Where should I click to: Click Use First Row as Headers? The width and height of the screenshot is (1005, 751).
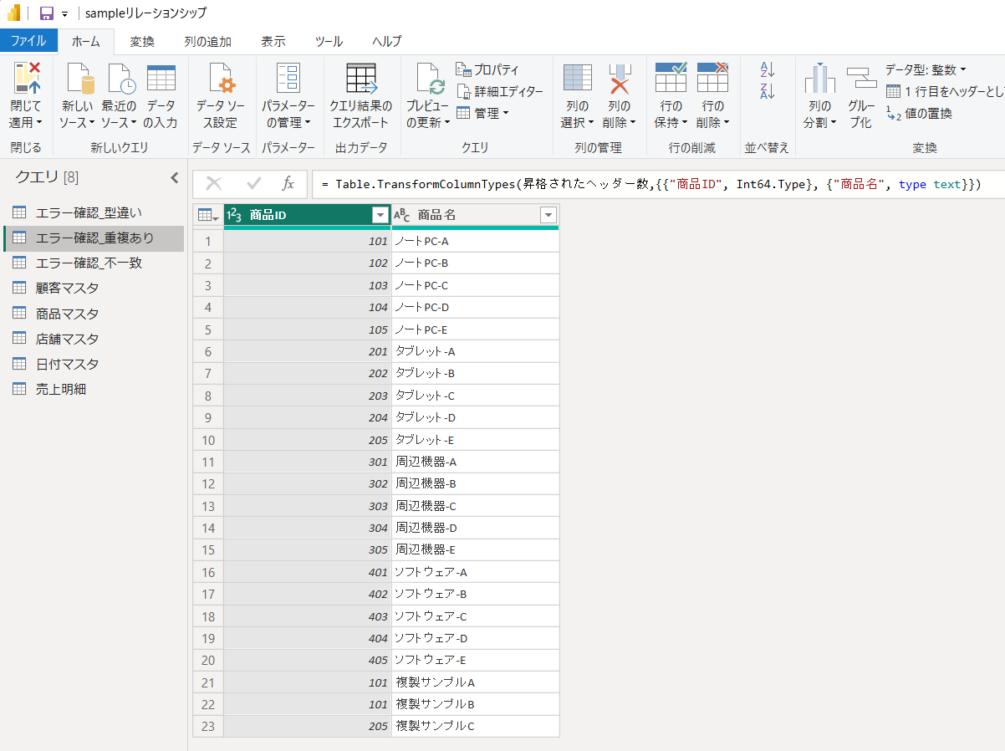pos(945,91)
